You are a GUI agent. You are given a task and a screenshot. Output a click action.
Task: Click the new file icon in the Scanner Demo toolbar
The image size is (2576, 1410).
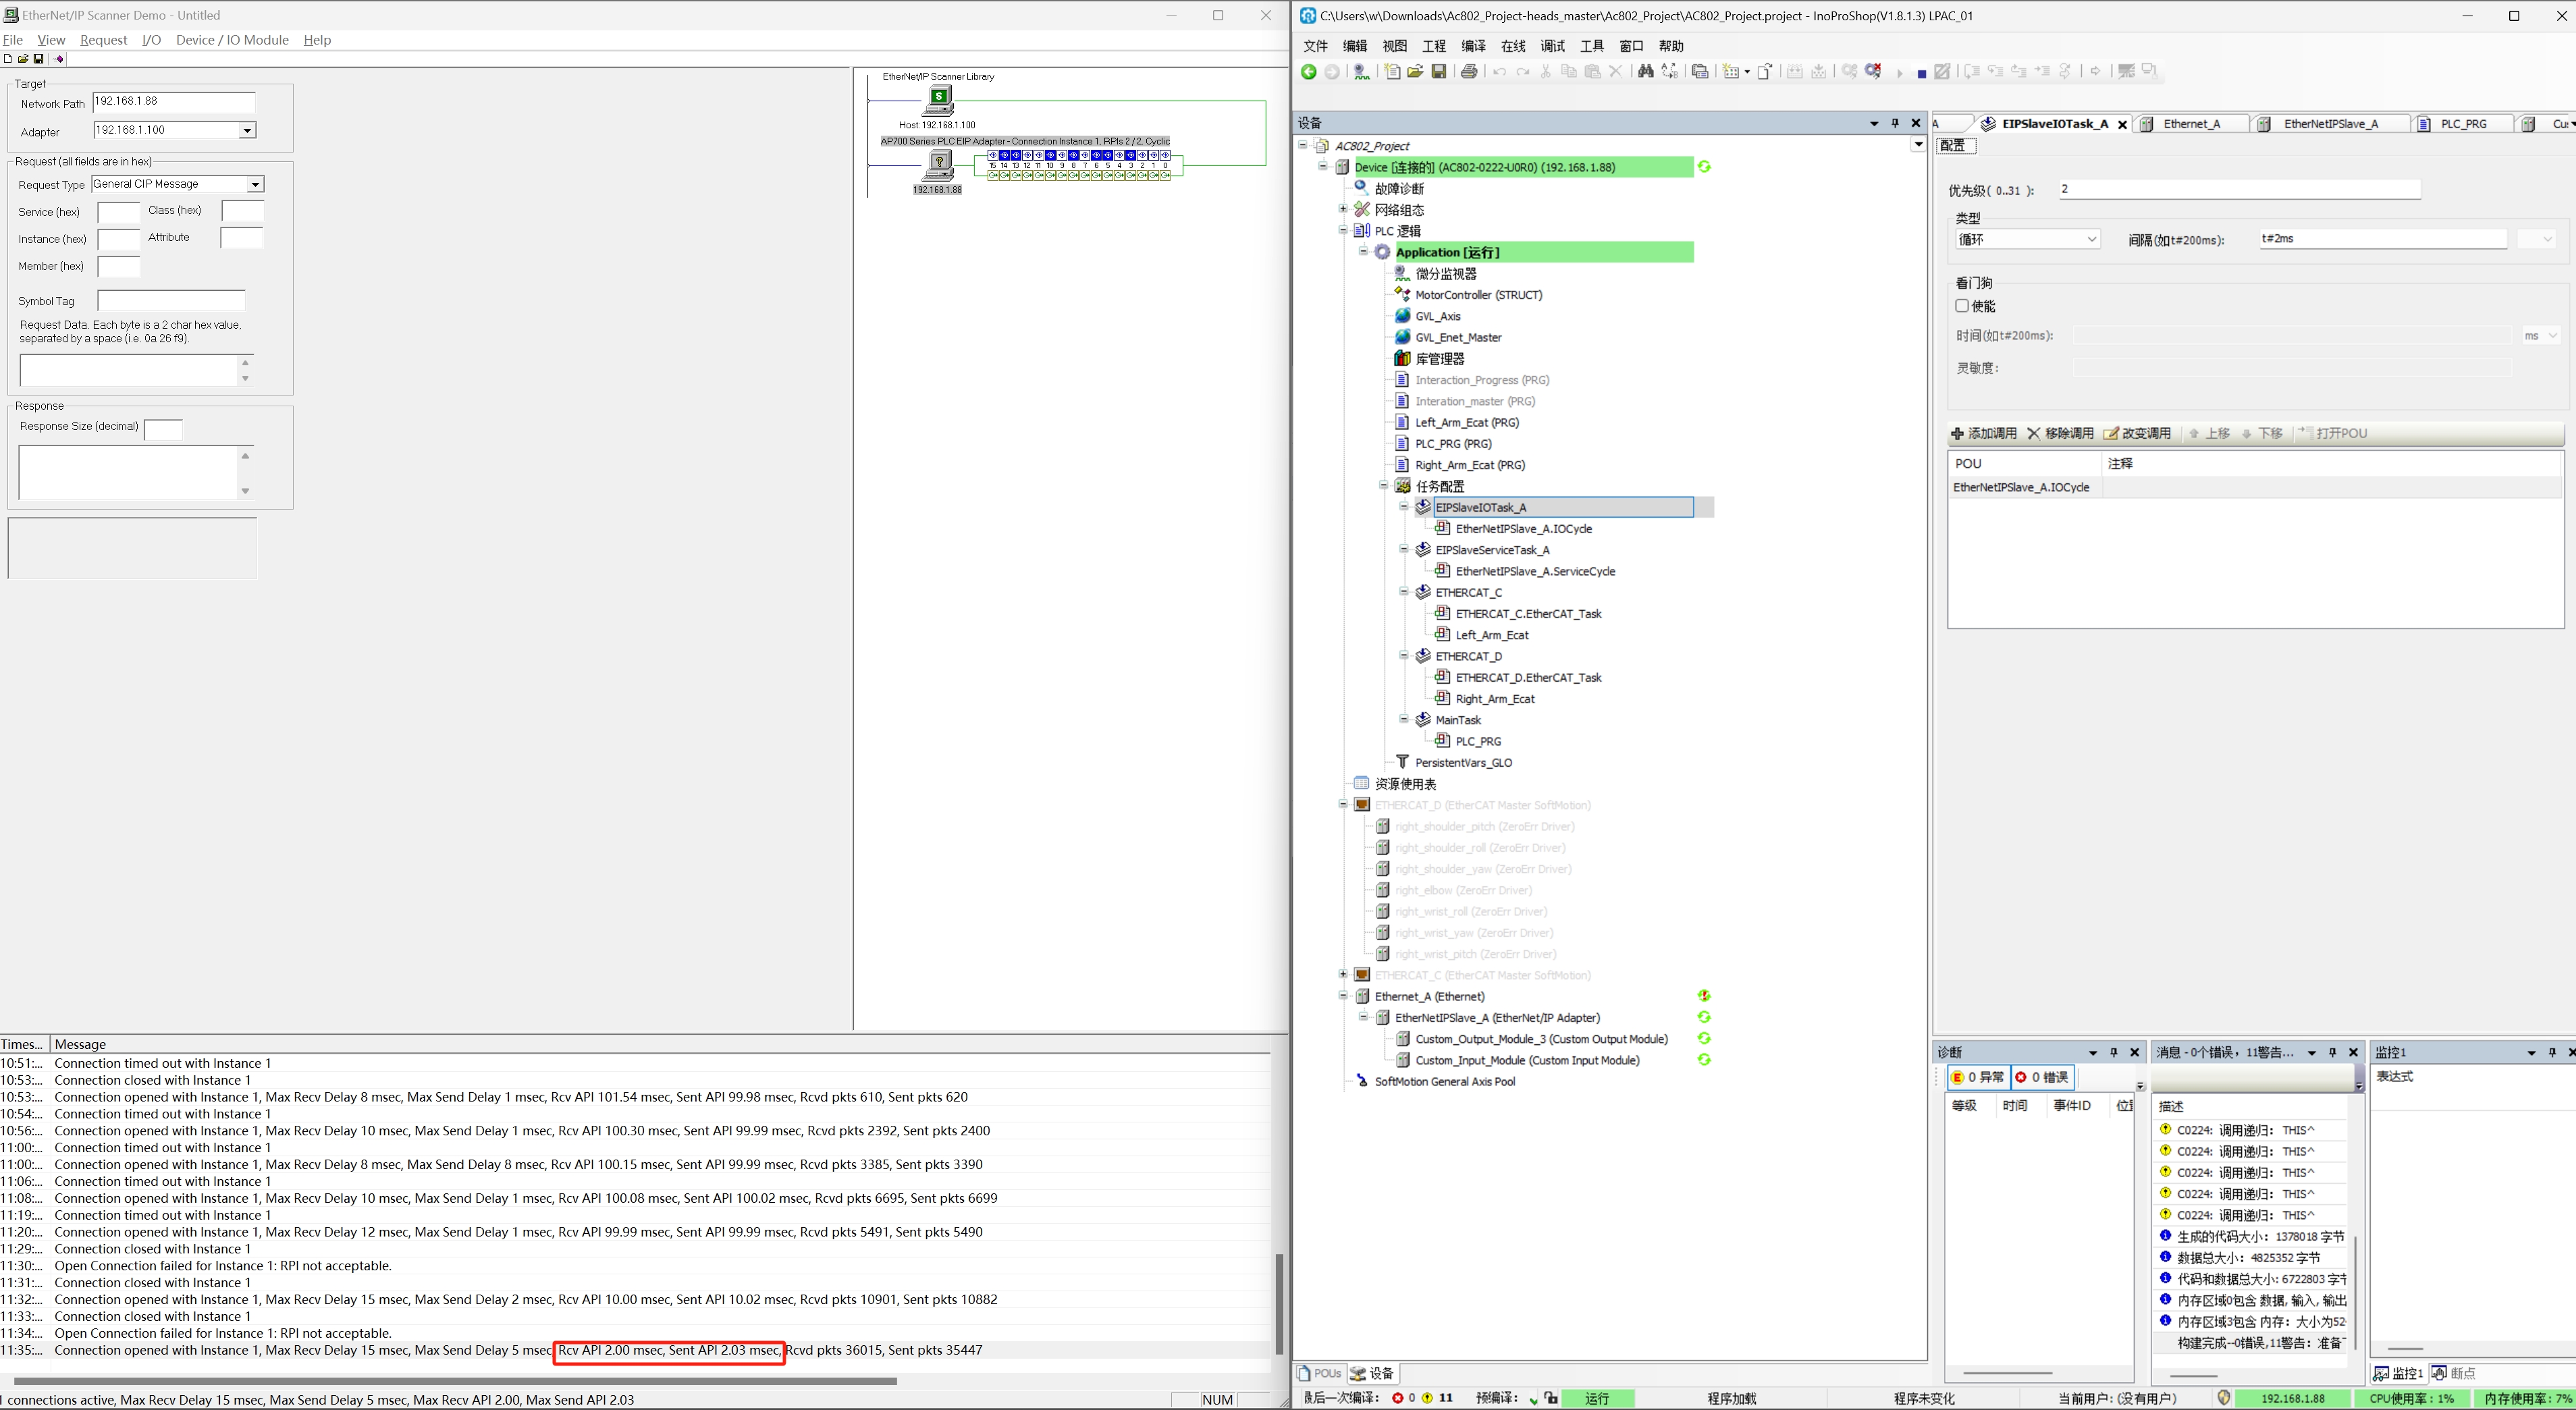[7, 59]
